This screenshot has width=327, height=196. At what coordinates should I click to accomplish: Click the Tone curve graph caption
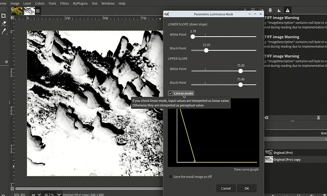(x=246, y=169)
